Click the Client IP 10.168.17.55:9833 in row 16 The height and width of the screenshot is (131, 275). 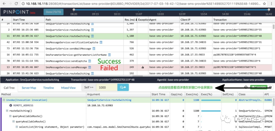(193, 55)
